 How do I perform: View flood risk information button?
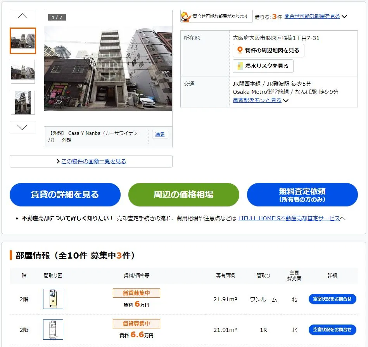pos(263,66)
